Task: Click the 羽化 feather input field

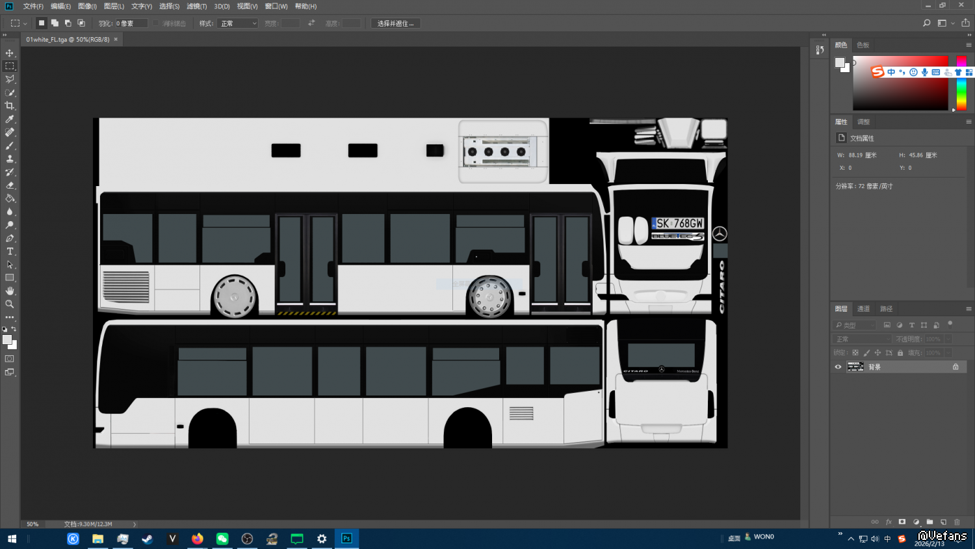Action: point(131,23)
